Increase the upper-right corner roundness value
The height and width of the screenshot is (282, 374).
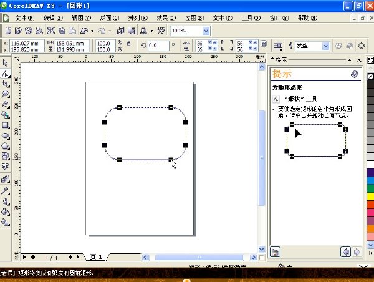255,42
